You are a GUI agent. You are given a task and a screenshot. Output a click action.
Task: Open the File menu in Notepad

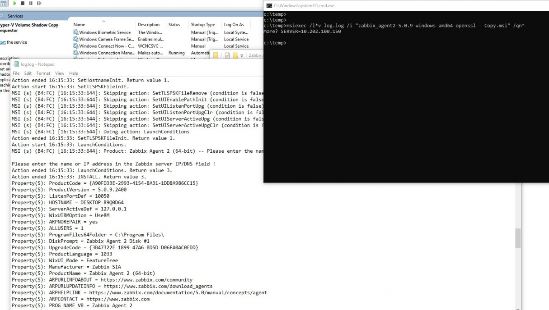pyautogui.click(x=16, y=73)
